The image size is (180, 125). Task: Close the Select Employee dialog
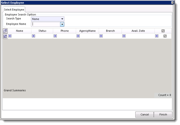point(172,3)
